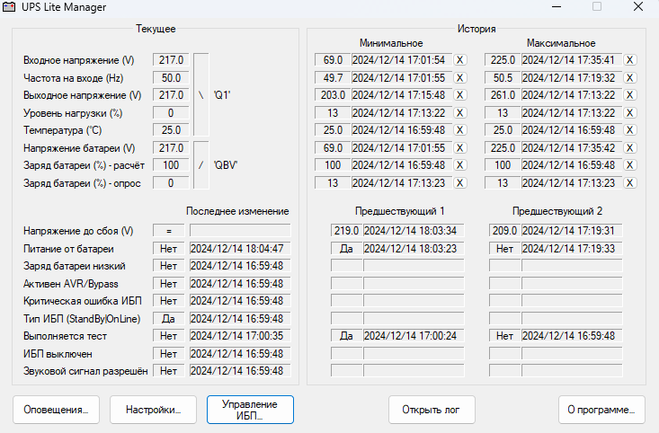Reset the maximum input voltage record

(630, 60)
